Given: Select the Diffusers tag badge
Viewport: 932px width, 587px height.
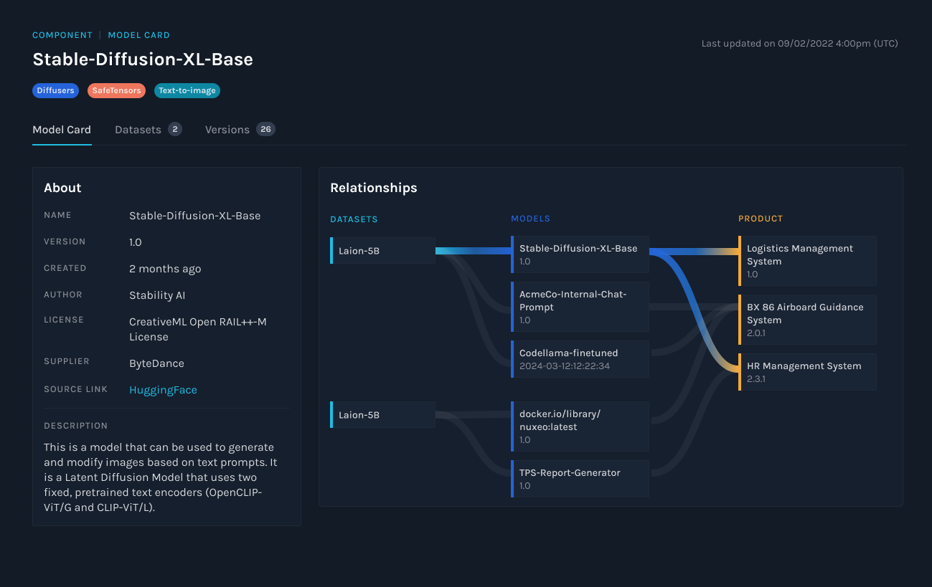Looking at the screenshot, I should [55, 90].
